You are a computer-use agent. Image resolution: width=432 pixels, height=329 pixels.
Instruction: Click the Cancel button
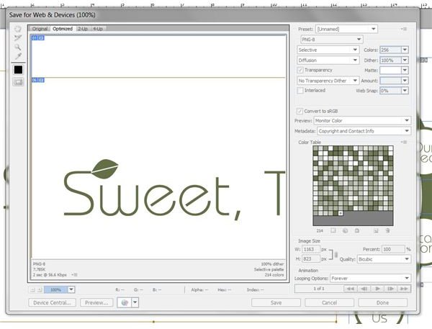point(329,302)
